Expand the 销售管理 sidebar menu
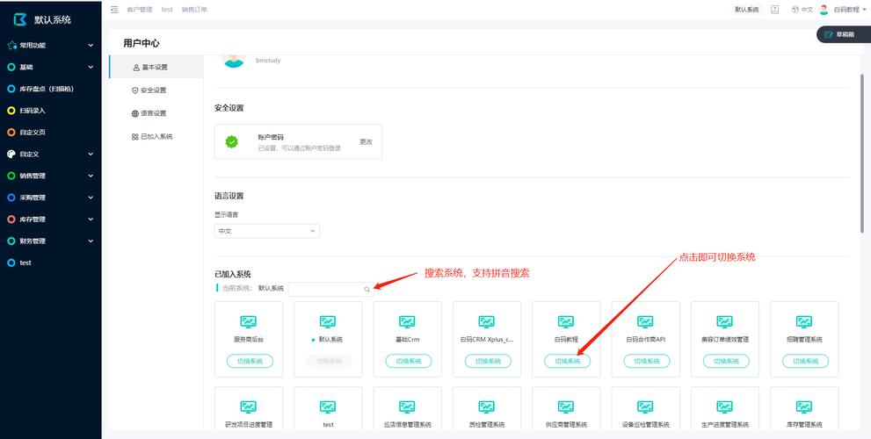This screenshot has height=439, width=871. pyautogui.click(x=51, y=176)
